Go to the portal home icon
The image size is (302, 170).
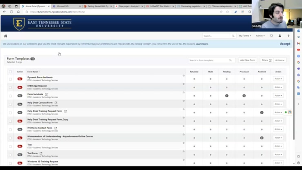click(x=5, y=36)
